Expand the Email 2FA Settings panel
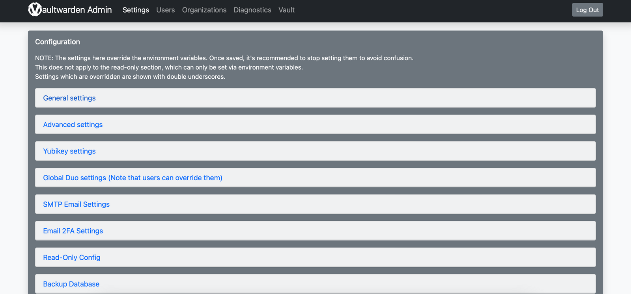 pos(73,231)
